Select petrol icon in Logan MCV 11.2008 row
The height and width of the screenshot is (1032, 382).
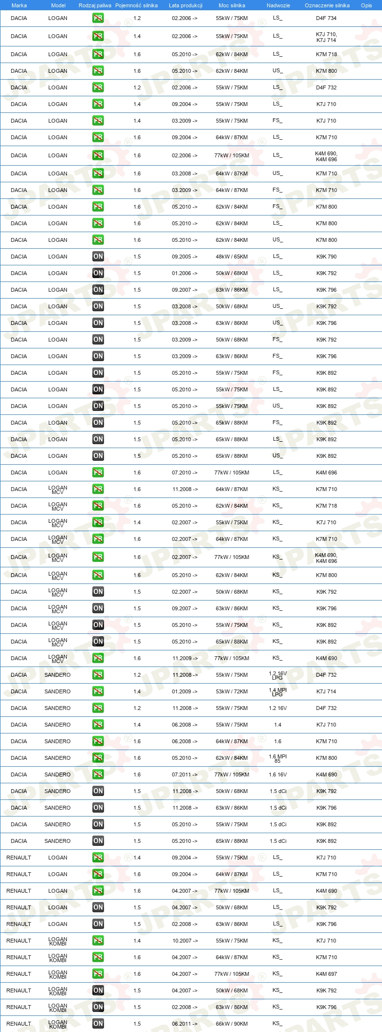[x=98, y=489]
